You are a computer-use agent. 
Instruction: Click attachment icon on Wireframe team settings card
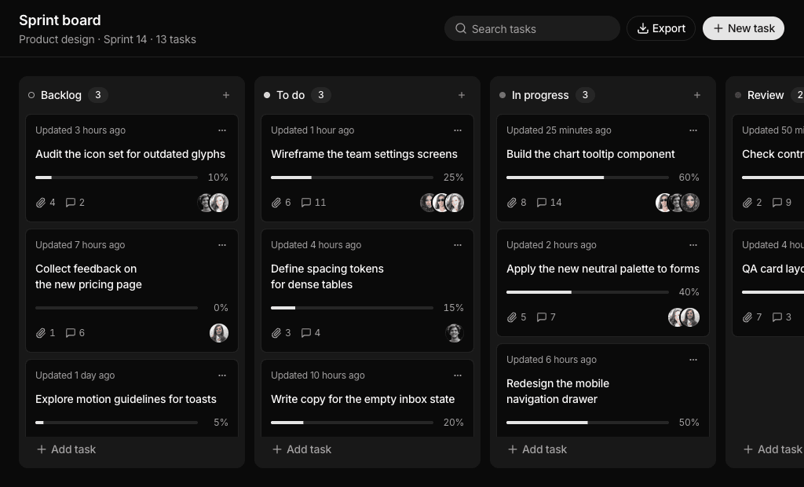click(276, 203)
